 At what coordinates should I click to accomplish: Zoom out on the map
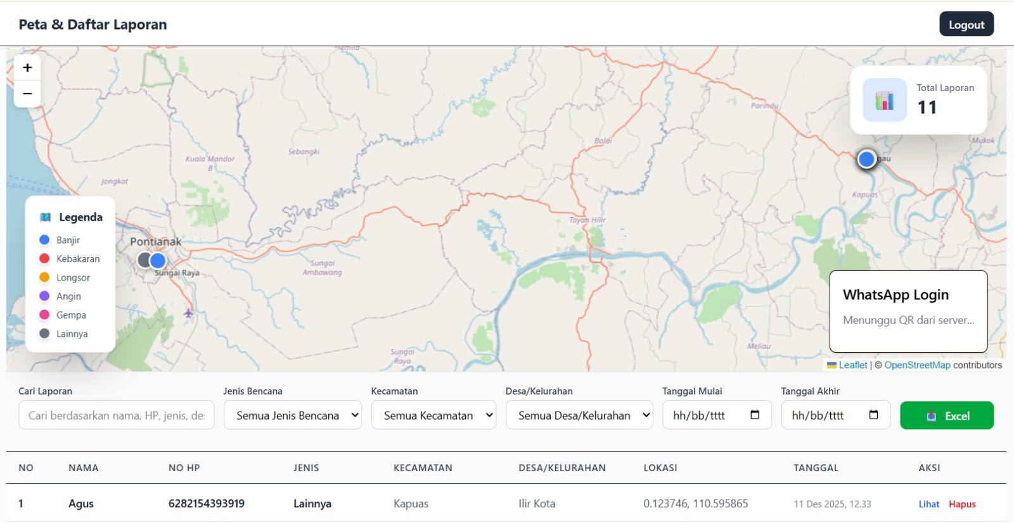click(x=27, y=94)
